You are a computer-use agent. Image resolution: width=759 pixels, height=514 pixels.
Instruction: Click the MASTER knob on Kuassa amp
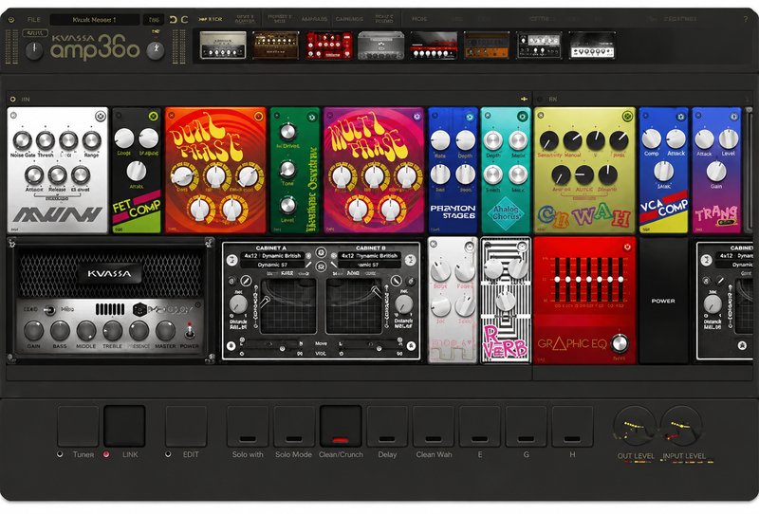165,331
